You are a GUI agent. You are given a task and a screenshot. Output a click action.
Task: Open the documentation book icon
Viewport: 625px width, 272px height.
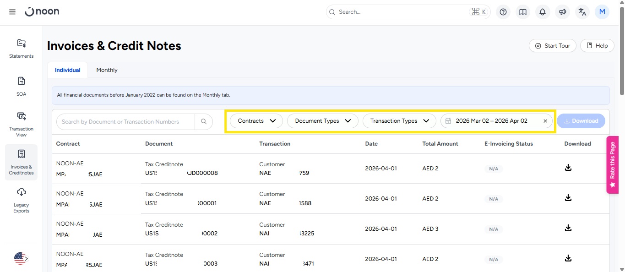pyautogui.click(x=523, y=12)
